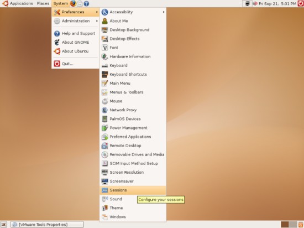Choose Screen Resolution preference
The image size is (304, 228).
133,172
